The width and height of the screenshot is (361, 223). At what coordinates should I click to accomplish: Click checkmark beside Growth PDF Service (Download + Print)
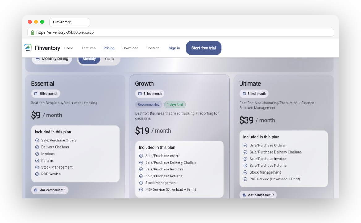[141, 190]
